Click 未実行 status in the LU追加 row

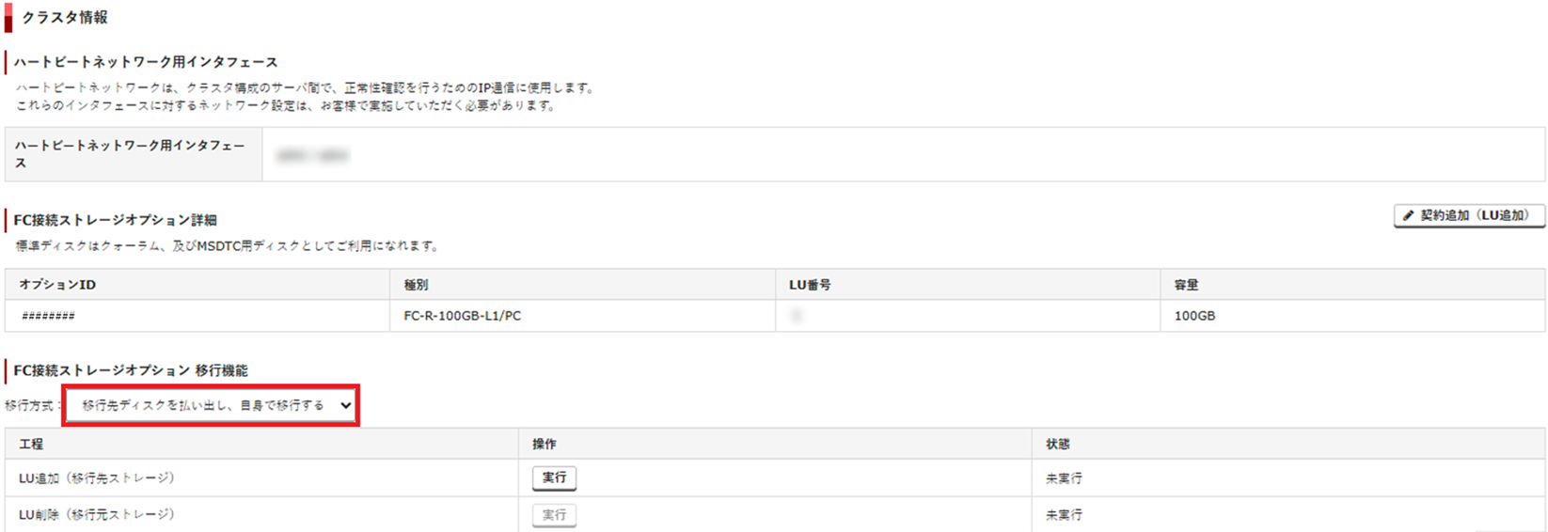(1064, 478)
